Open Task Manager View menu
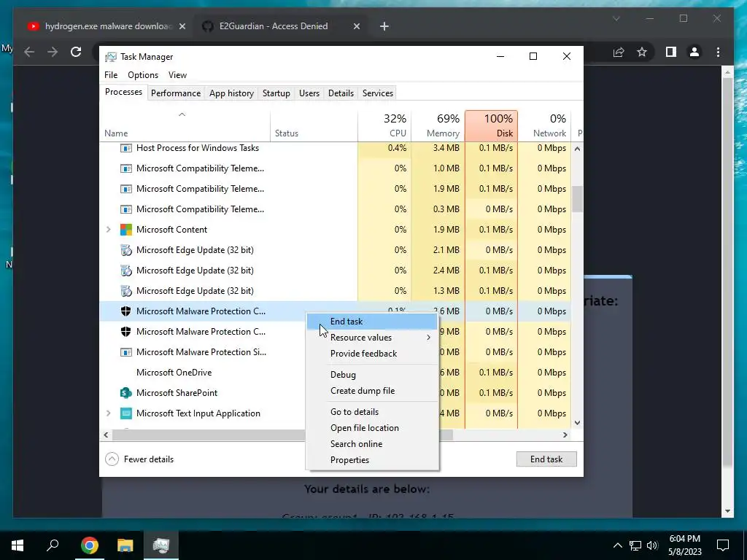The image size is (747, 560). click(177, 75)
